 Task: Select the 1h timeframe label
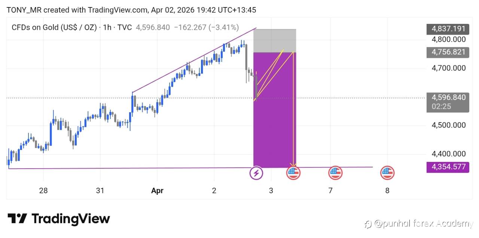[107, 27]
